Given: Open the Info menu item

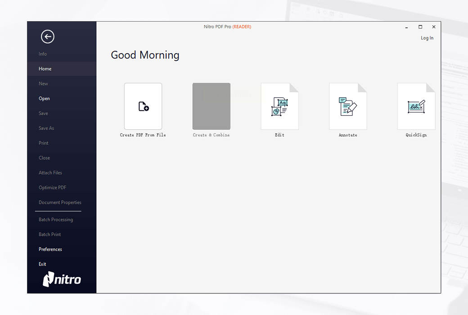Looking at the screenshot, I should (43, 54).
